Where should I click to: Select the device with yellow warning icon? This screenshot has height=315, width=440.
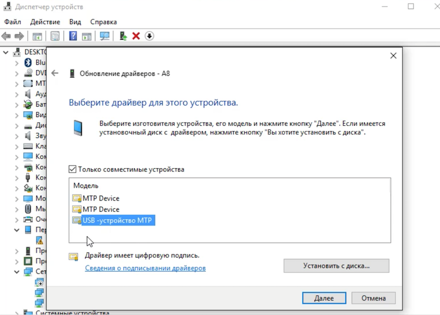tap(40, 240)
